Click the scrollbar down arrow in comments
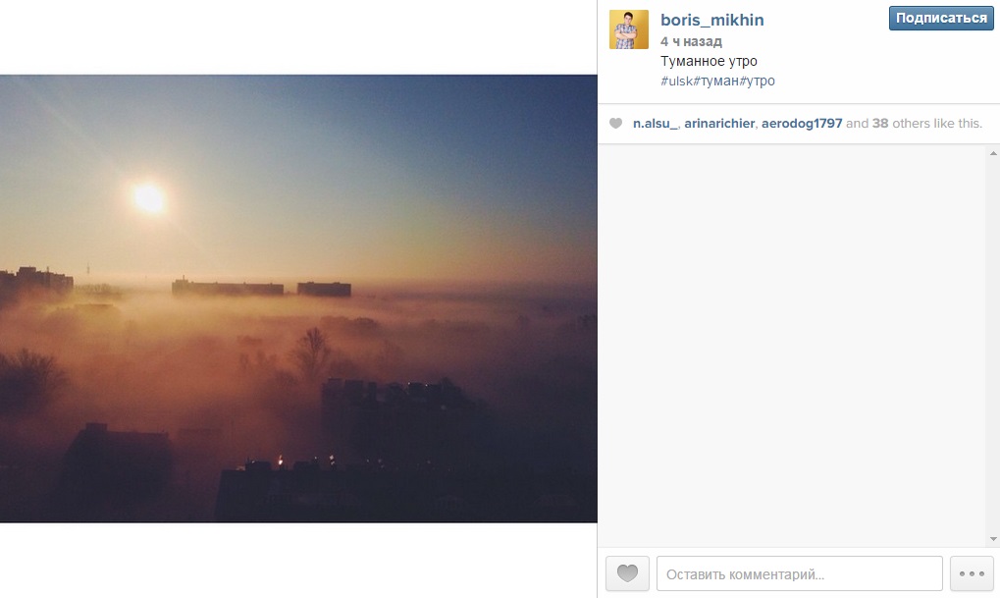This screenshot has height=598, width=1000. 993,539
